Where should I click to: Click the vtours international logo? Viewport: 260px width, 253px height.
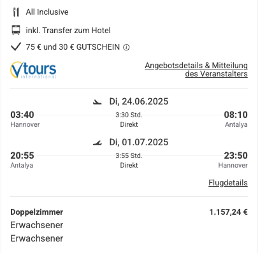pyautogui.click(x=33, y=70)
